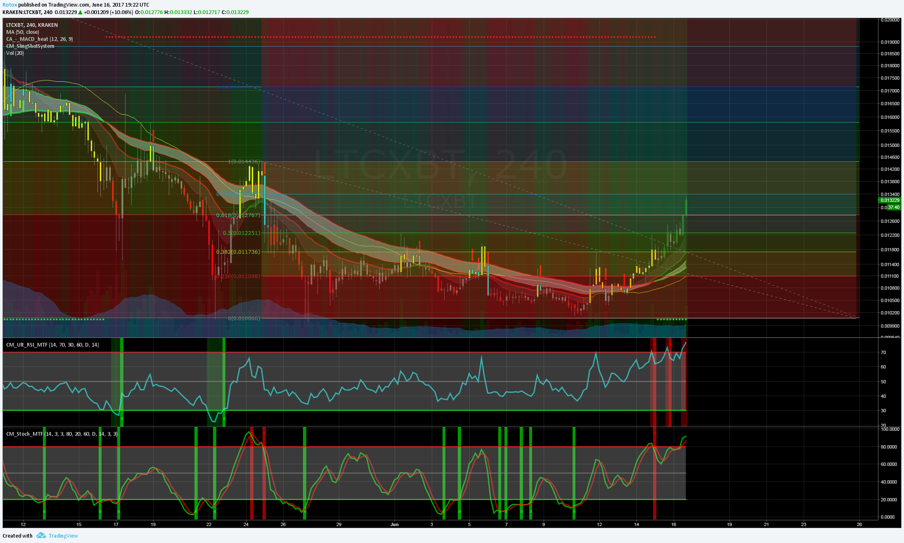904x543 pixels.
Task: Click the 12 date label at the time axis start
Action: click(23, 524)
